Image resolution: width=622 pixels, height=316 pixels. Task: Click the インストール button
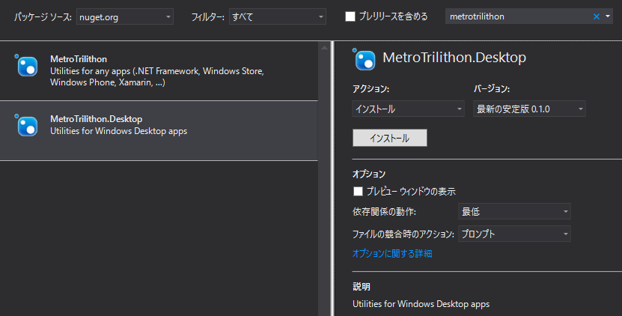click(389, 138)
